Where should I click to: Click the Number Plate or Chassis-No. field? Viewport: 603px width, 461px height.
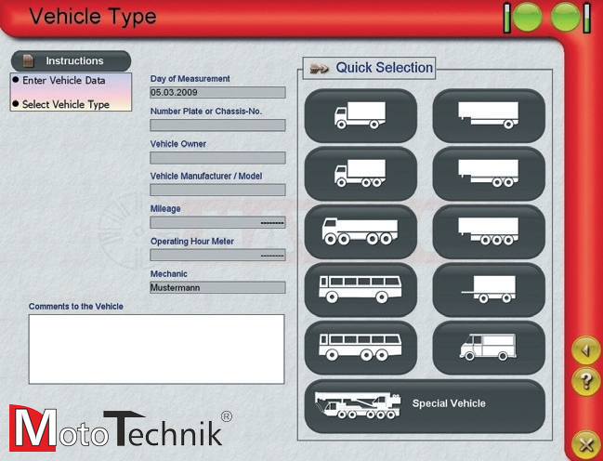217,125
